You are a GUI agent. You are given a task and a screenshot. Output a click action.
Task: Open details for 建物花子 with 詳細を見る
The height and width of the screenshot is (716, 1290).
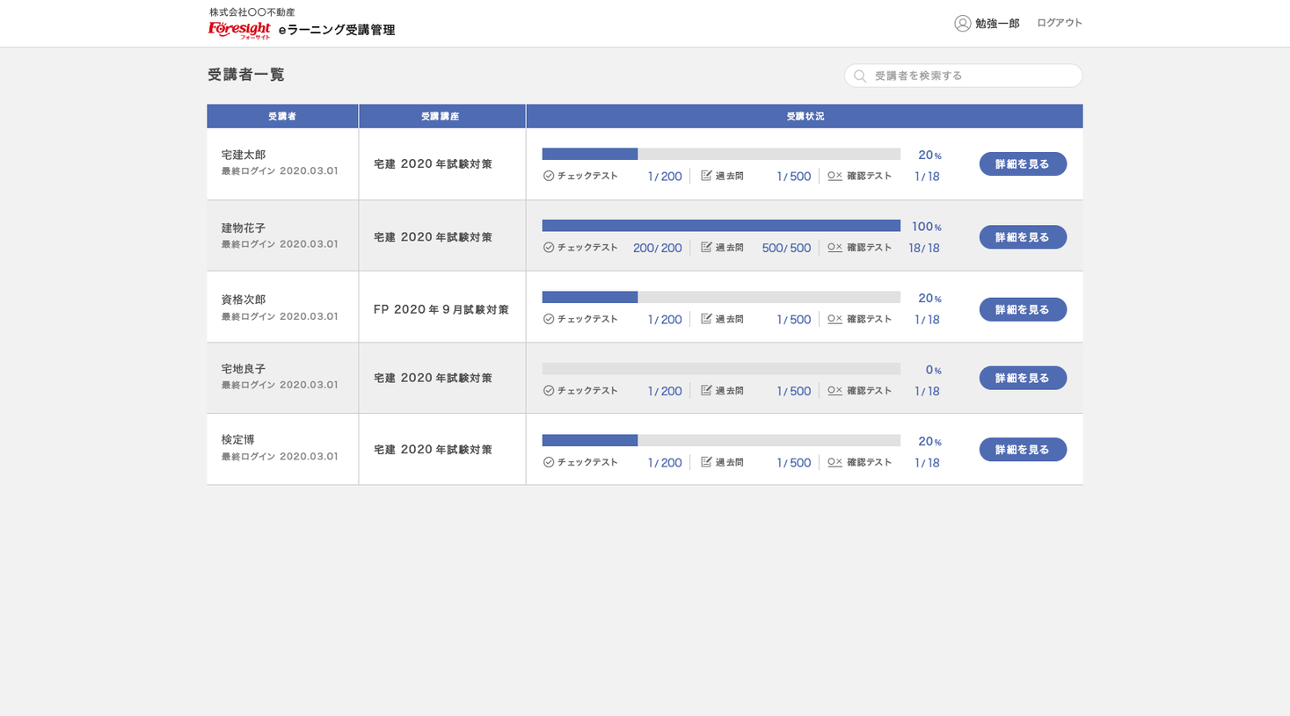coord(1023,237)
